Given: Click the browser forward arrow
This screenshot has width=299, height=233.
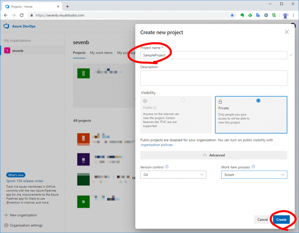Looking at the screenshot, I should (x=14, y=15).
